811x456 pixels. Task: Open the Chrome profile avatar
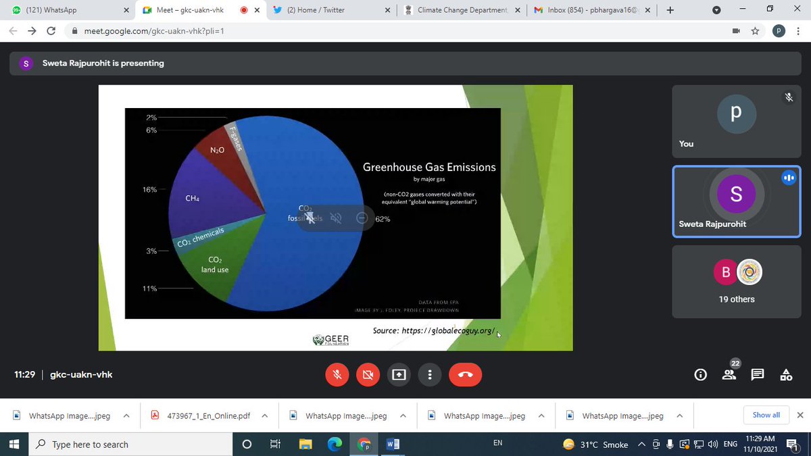click(778, 31)
